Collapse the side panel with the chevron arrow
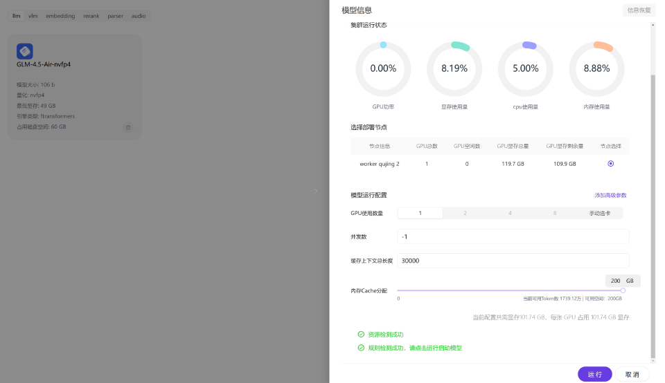 coord(316,192)
